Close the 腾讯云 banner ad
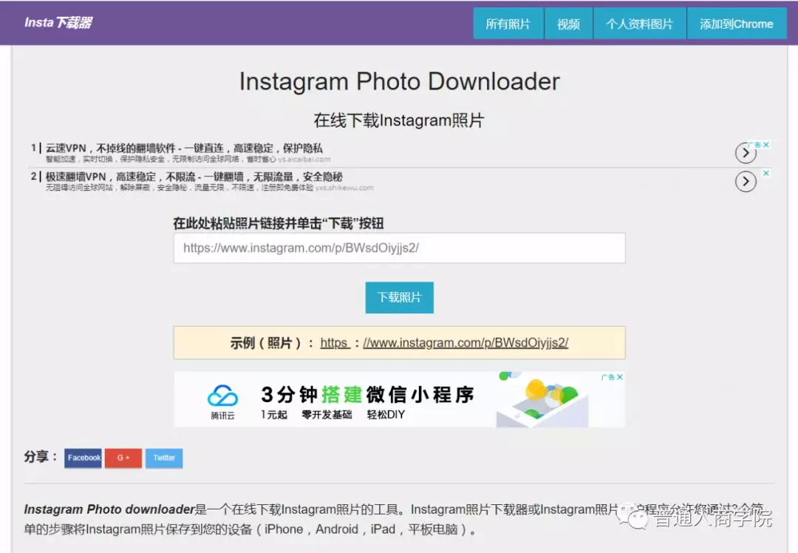The image size is (798, 553). point(620,377)
